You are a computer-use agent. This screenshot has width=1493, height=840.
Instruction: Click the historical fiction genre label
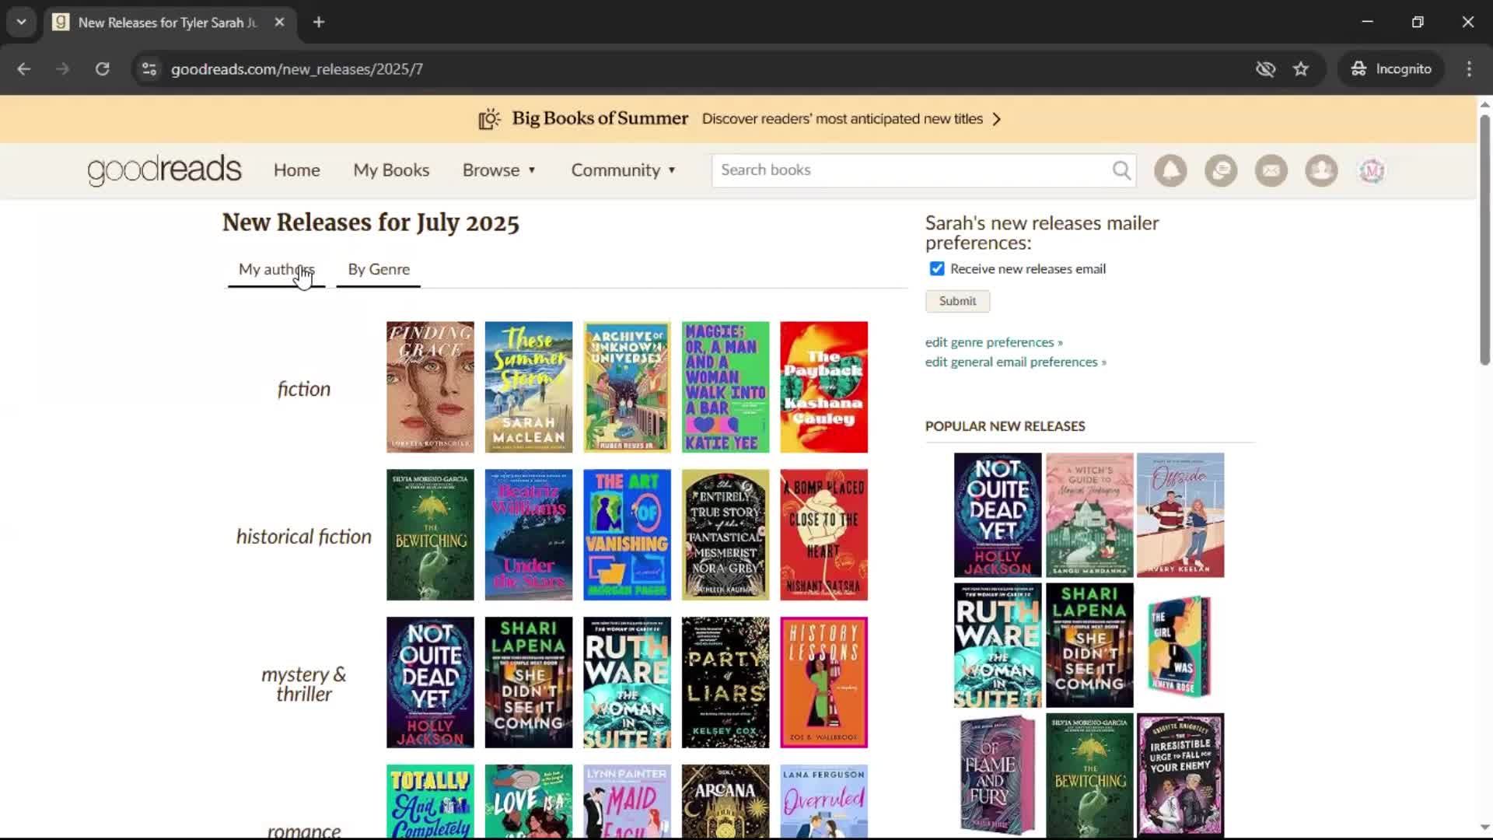coord(304,536)
